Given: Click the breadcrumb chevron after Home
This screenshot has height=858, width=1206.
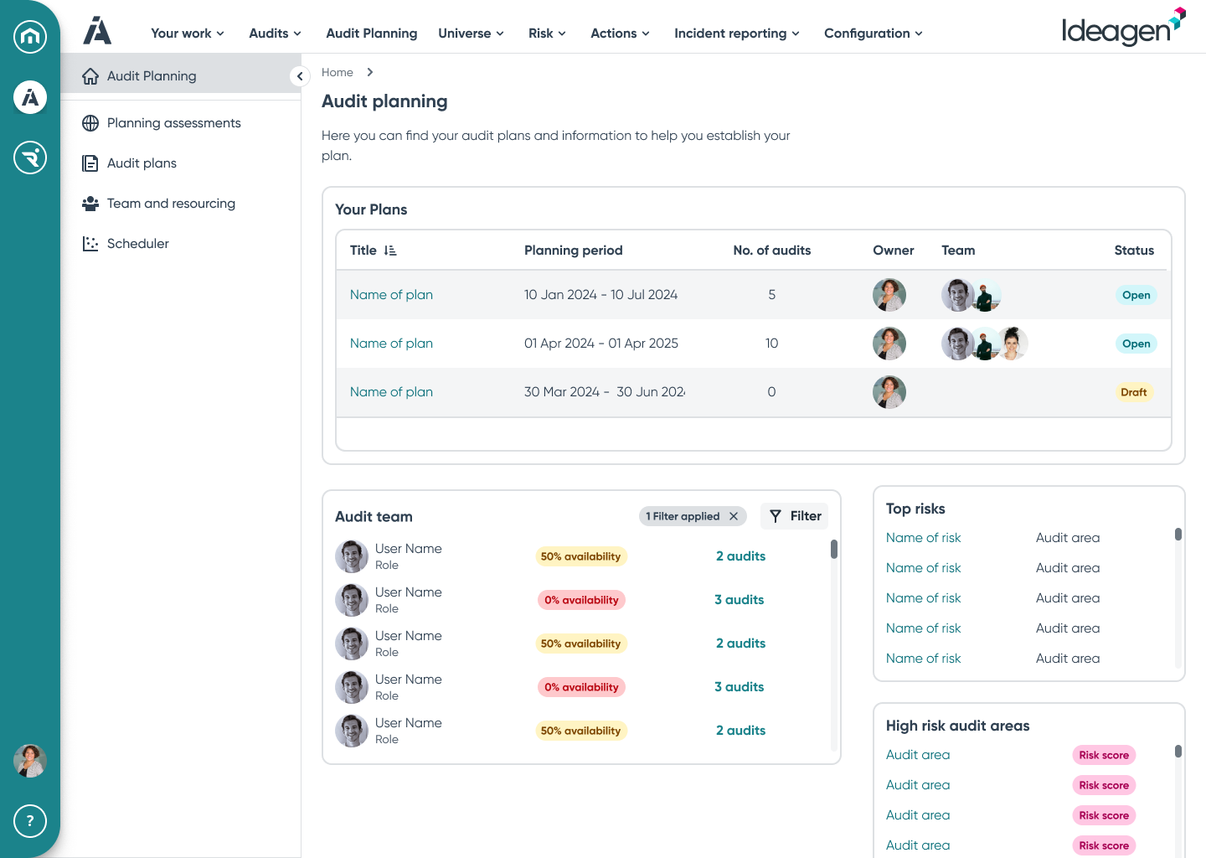Looking at the screenshot, I should [369, 72].
